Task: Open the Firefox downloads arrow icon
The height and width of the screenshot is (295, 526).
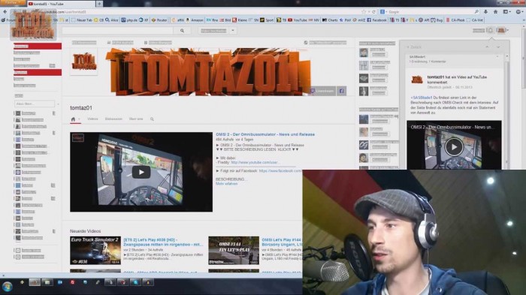Action: 485,12
